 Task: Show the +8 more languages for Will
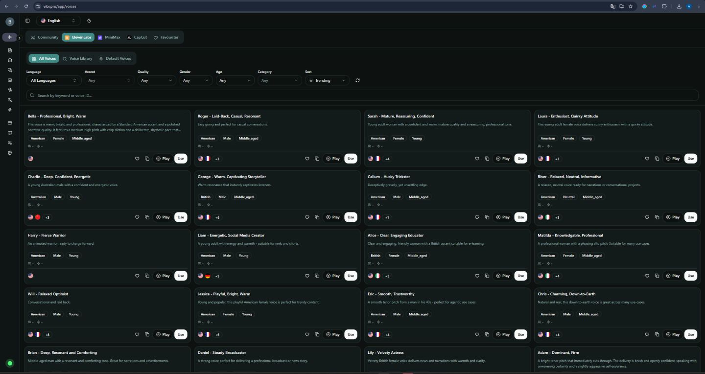click(47, 335)
